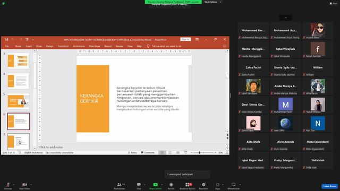This screenshot has height=191, width=340.
Task: Expand chat options arrow
Action: click(144, 185)
